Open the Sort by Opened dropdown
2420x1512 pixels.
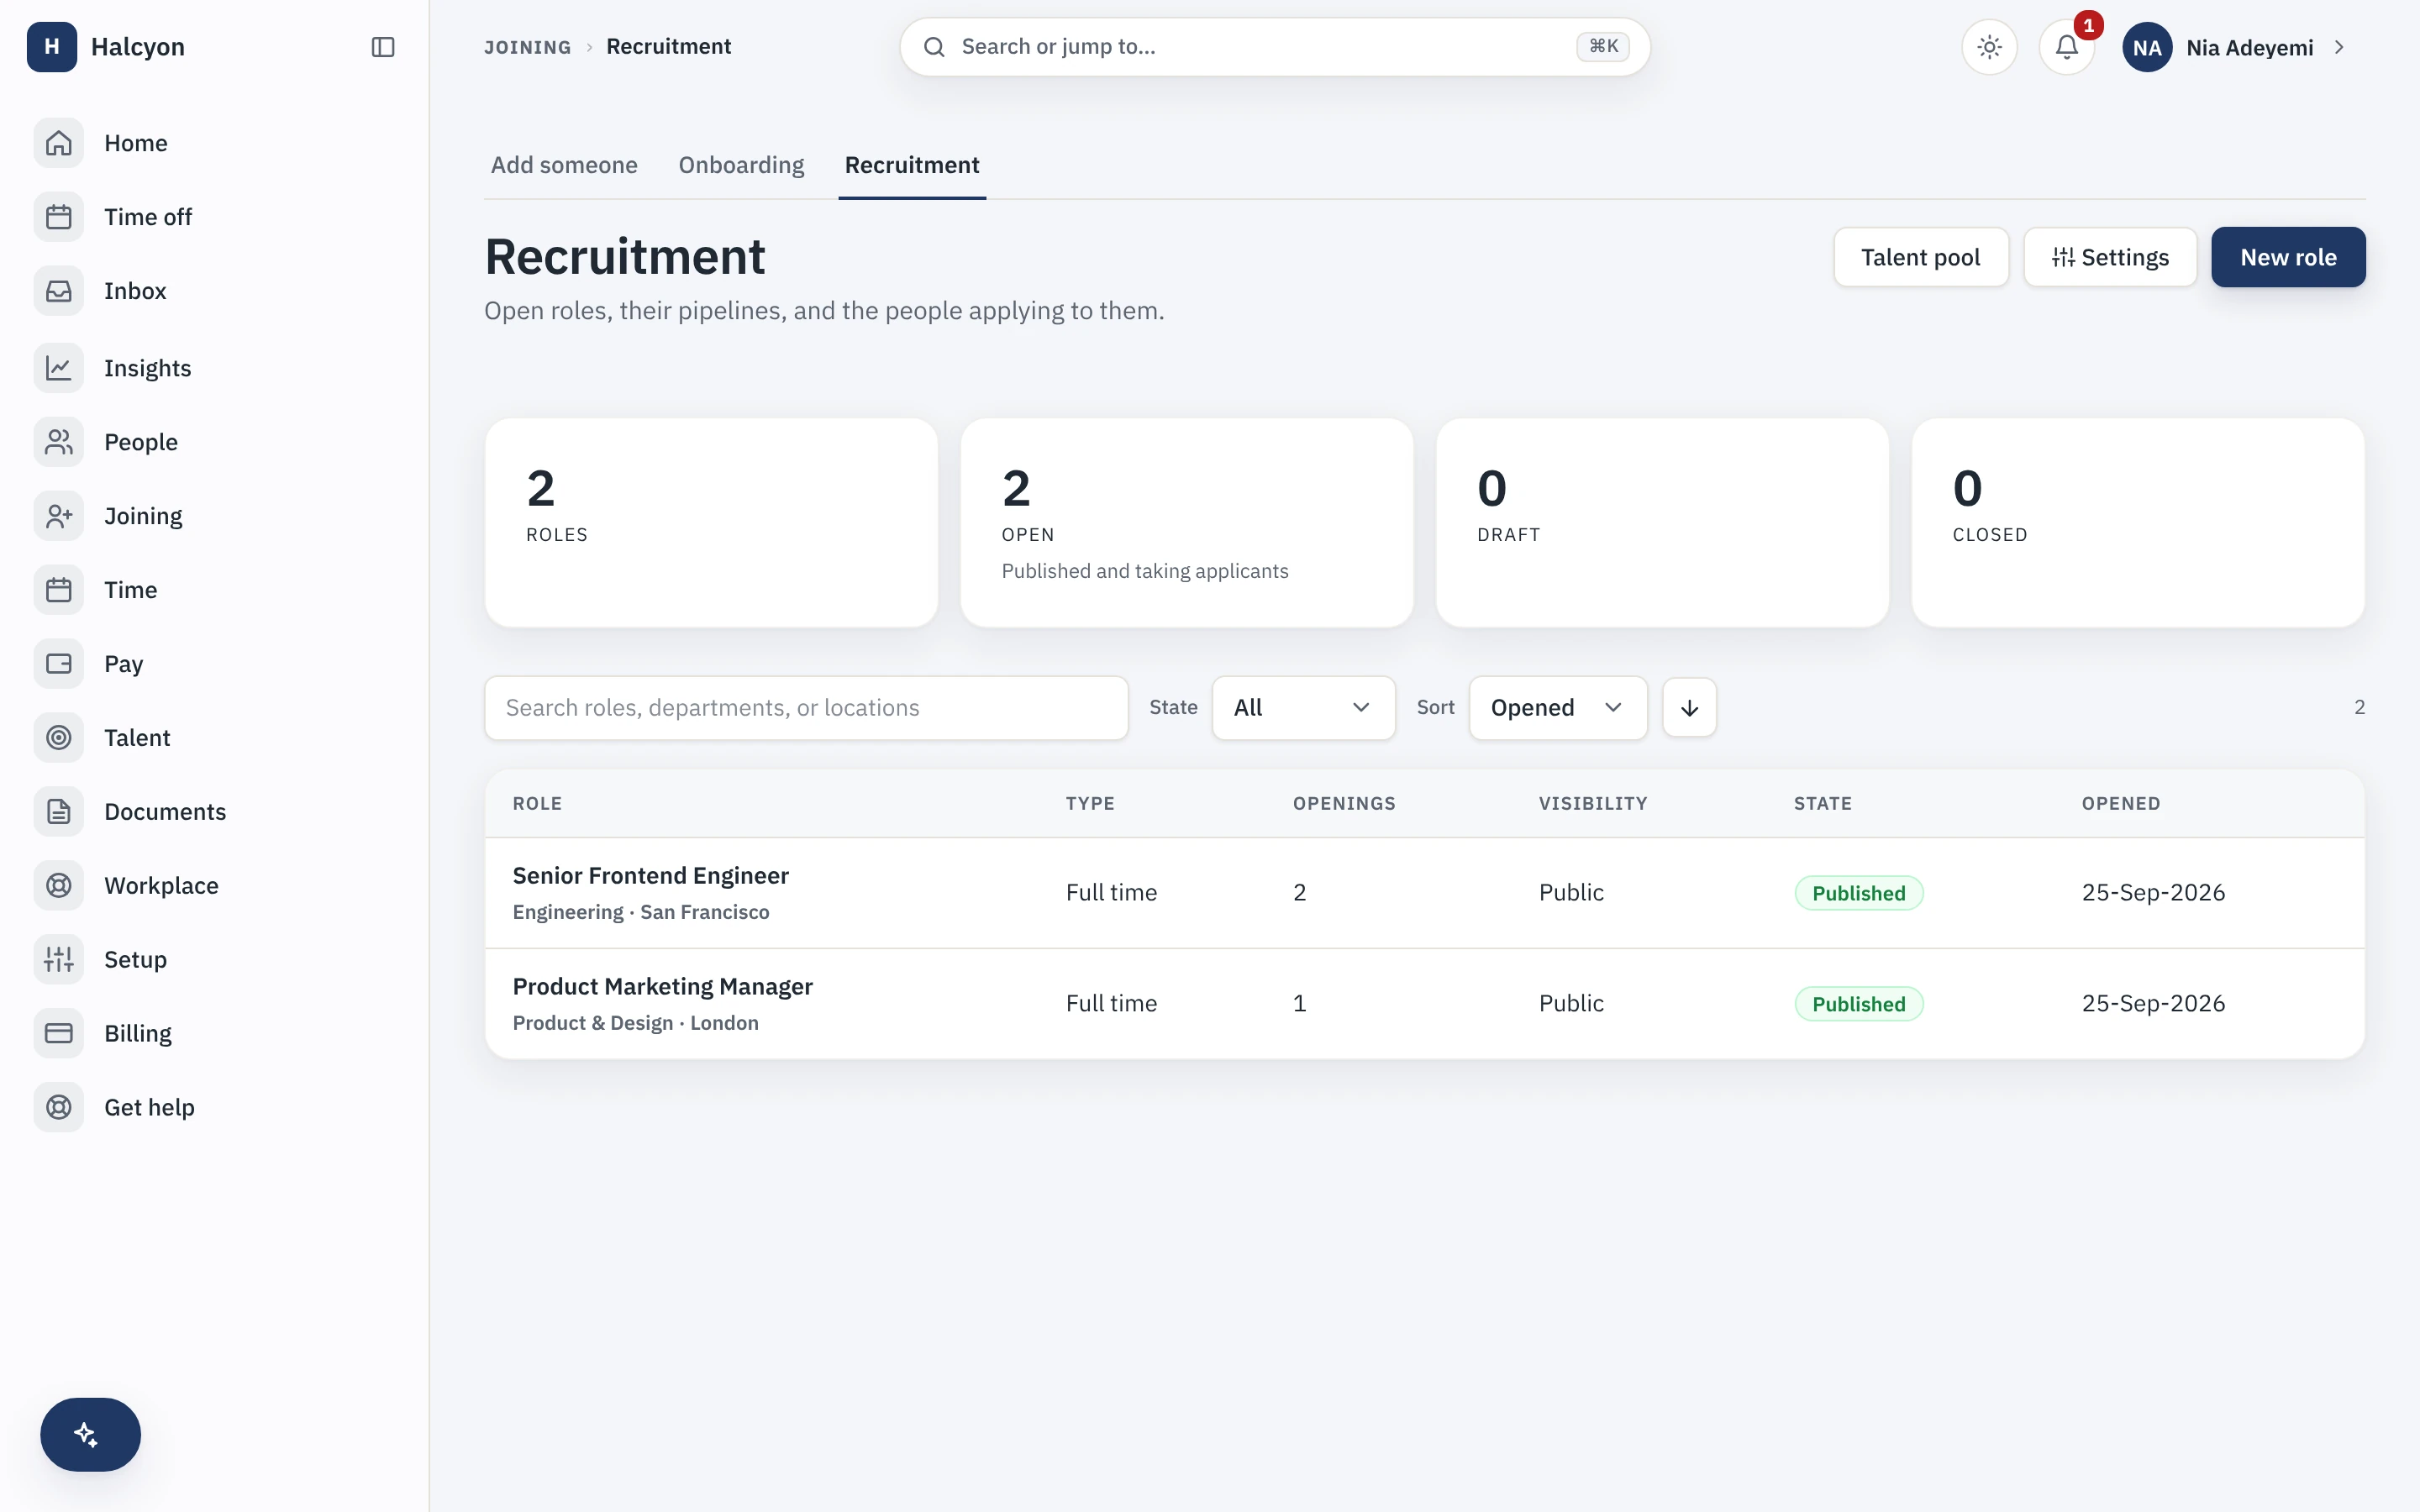pyautogui.click(x=1557, y=708)
